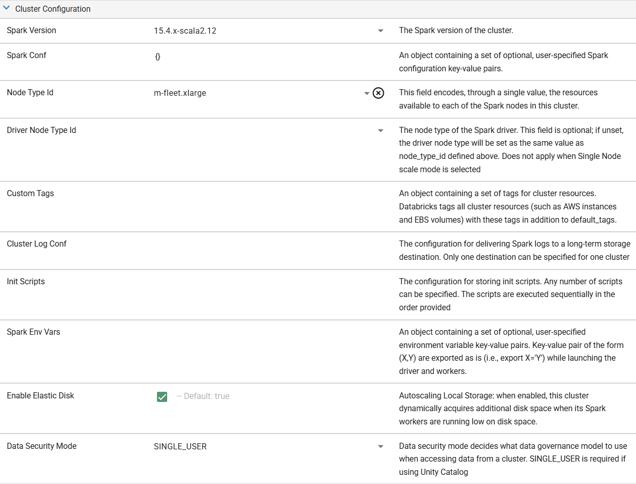Click the Spark Env Vars field
This screenshot has height=484, width=636.
pos(229,332)
